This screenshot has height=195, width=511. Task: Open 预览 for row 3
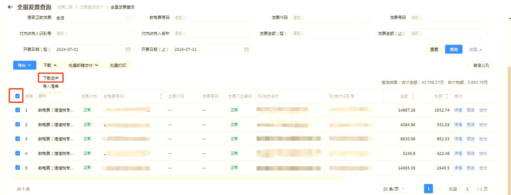click(x=470, y=139)
